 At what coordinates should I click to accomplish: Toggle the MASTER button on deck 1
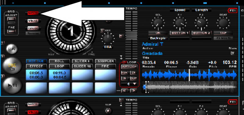pos(33,13)
